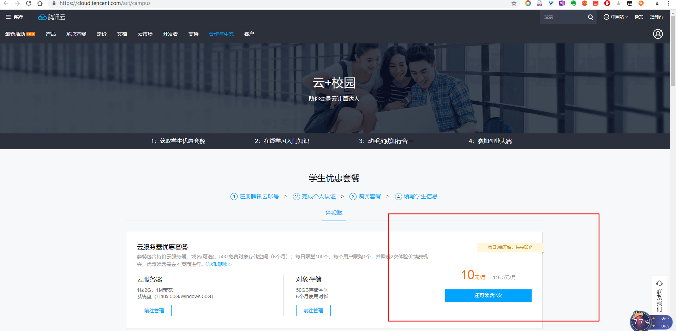Click the struck-through 116.5元/月 price
Viewport: 676px width, 331px height.
[504, 277]
